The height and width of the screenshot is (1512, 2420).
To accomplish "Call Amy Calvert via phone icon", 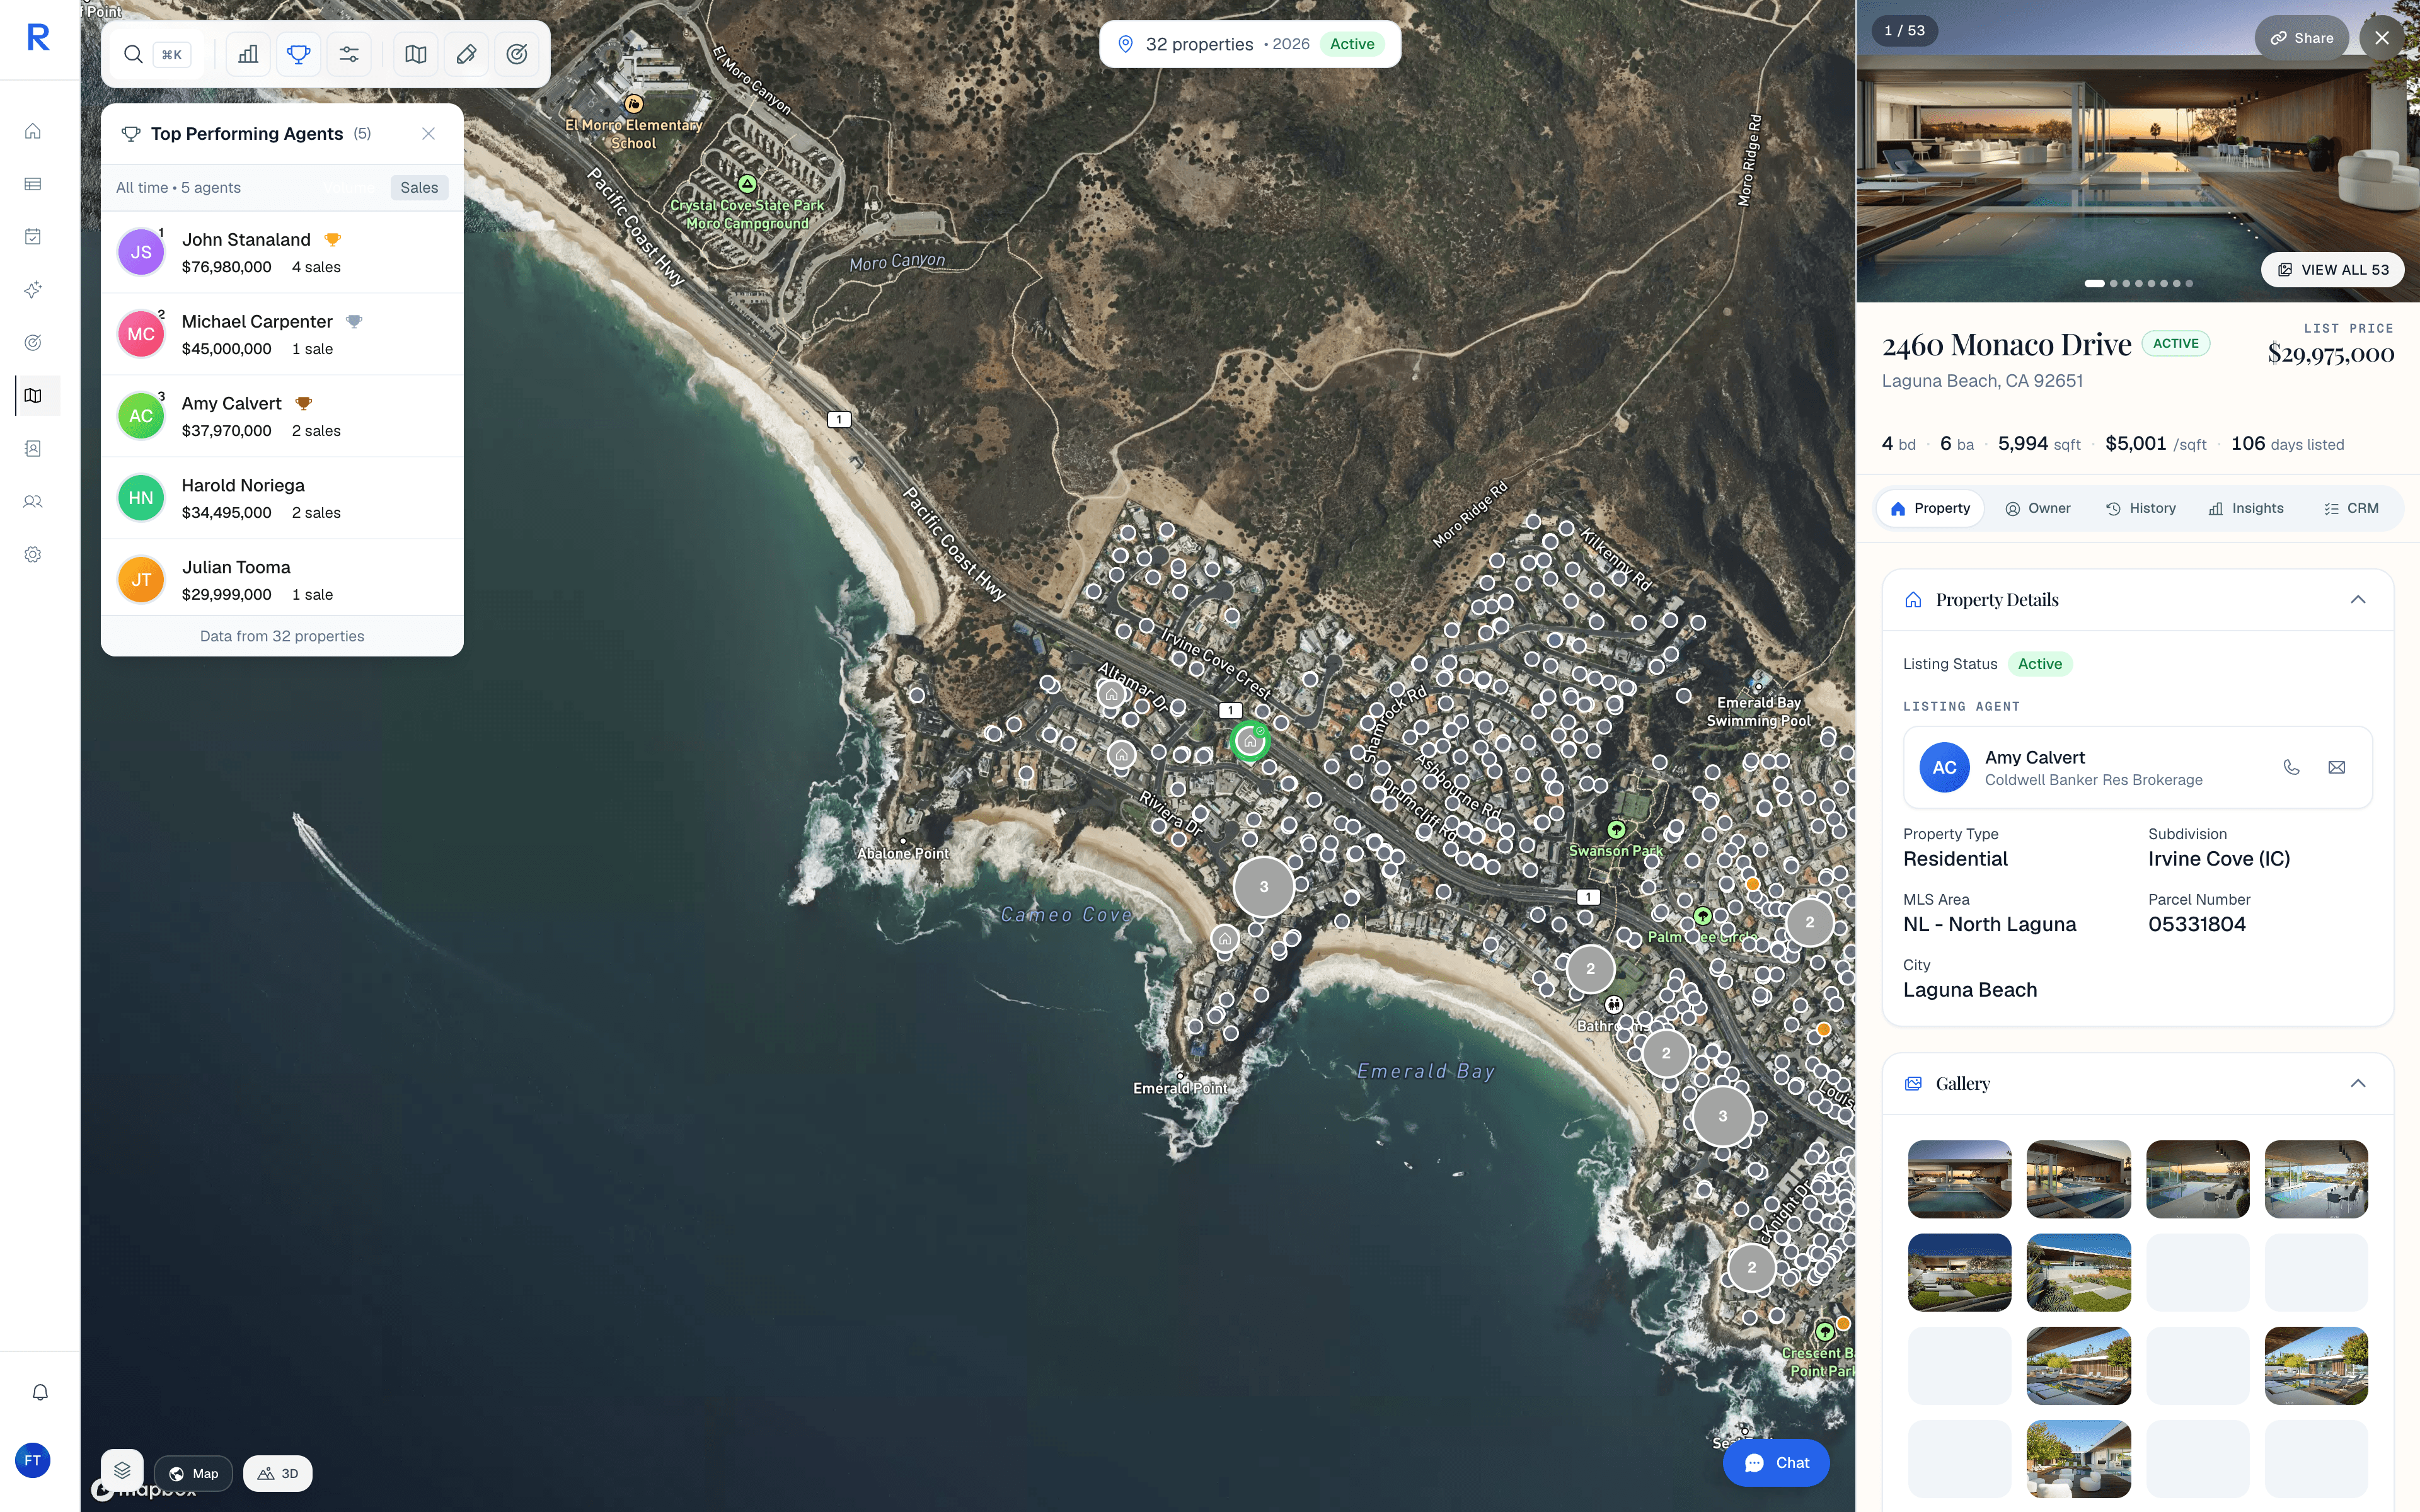I will [2291, 767].
